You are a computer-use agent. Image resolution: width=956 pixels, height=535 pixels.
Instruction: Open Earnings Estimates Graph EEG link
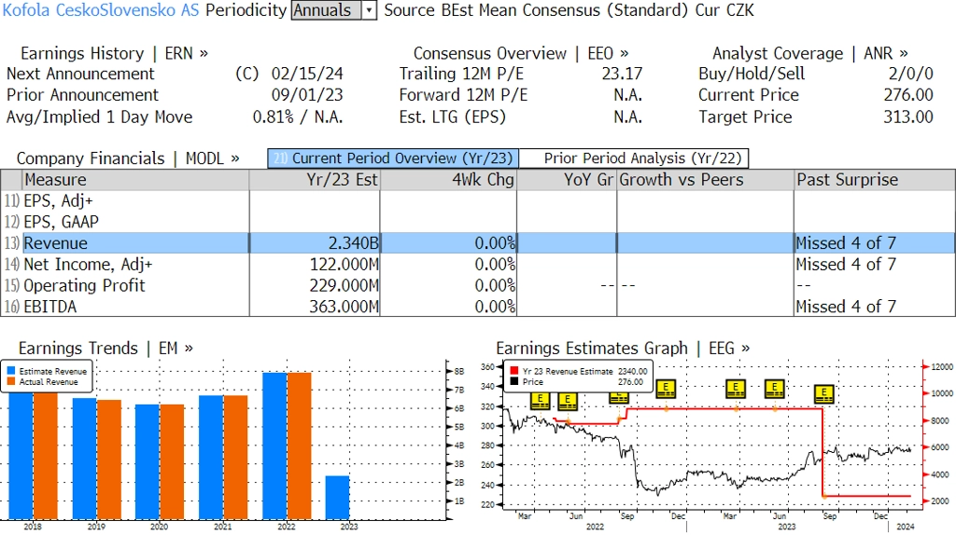tap(623, 349)
